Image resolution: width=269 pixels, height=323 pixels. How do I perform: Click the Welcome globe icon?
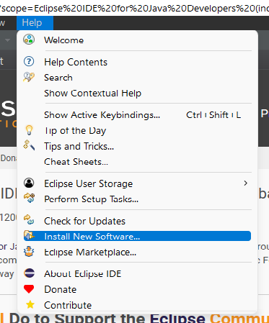29,40
